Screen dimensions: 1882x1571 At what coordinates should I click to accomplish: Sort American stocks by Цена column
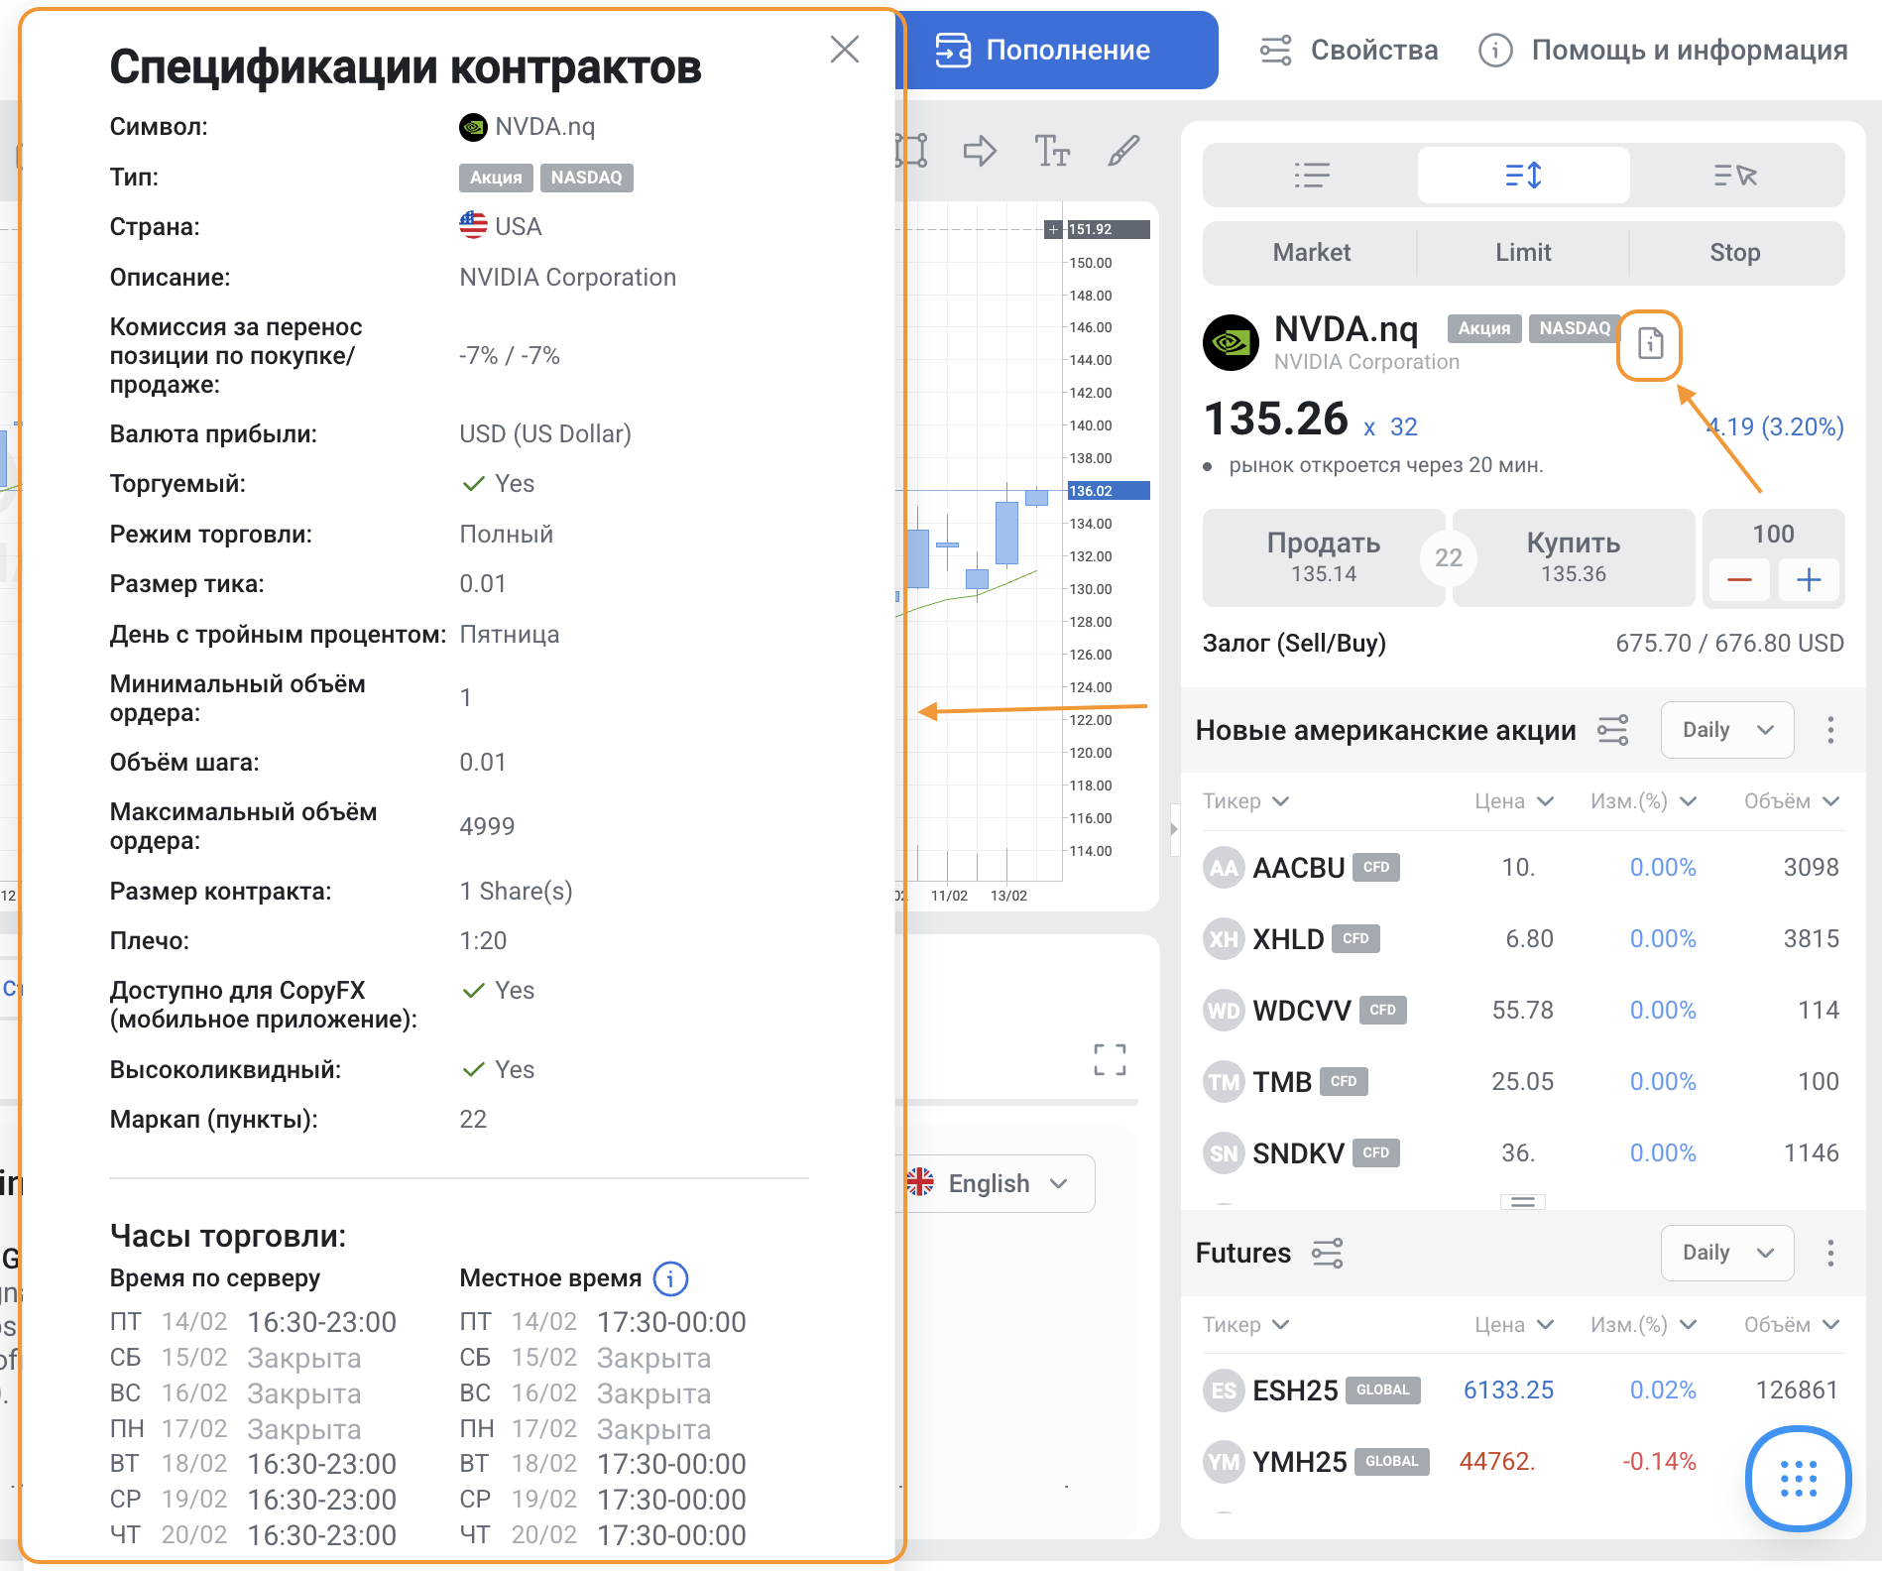click(x=1514, y=801)
